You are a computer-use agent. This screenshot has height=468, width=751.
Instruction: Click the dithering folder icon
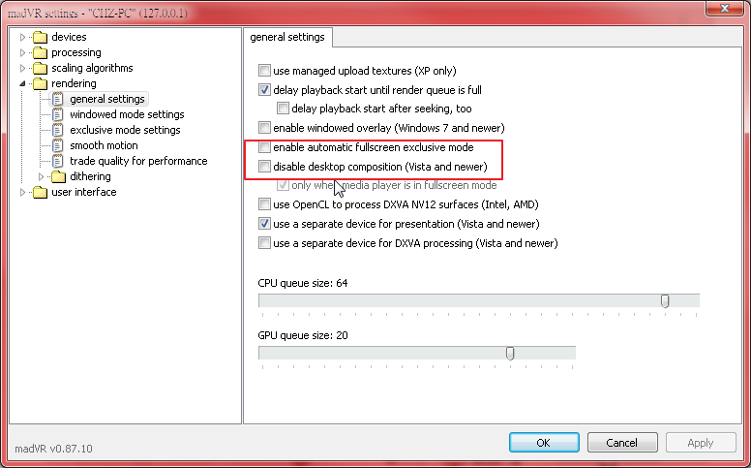(58, 176)
